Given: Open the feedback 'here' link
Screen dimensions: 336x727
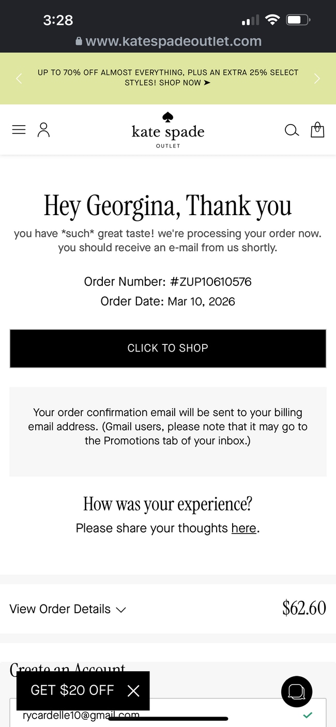Looking at the screenshot, I should 244,528.
